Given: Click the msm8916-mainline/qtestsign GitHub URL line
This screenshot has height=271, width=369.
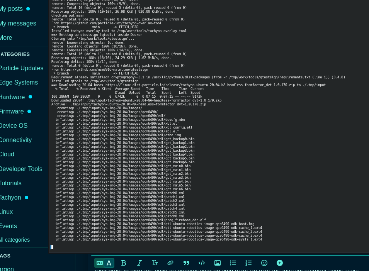Looking at the screenshot, I should (x=100, y=69).
